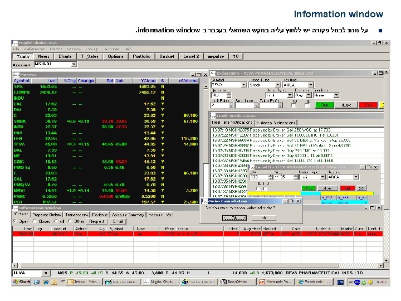Screen dimensions: 401x301
Task: Select the Open radio button
Action: 15,221
